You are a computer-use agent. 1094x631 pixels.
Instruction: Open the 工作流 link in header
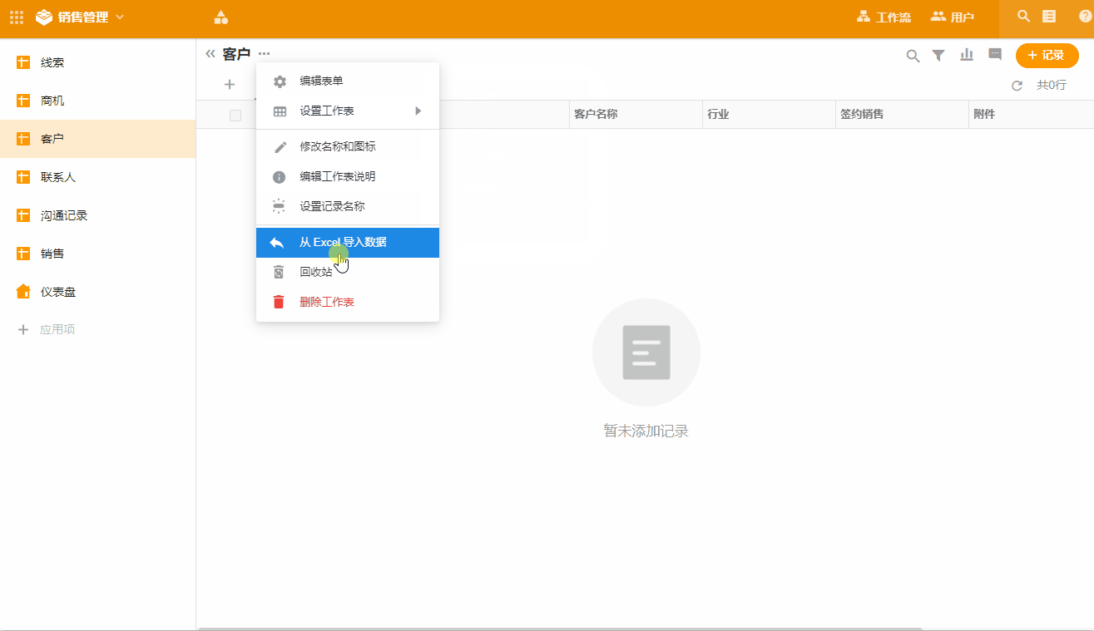tap(884, 17)
